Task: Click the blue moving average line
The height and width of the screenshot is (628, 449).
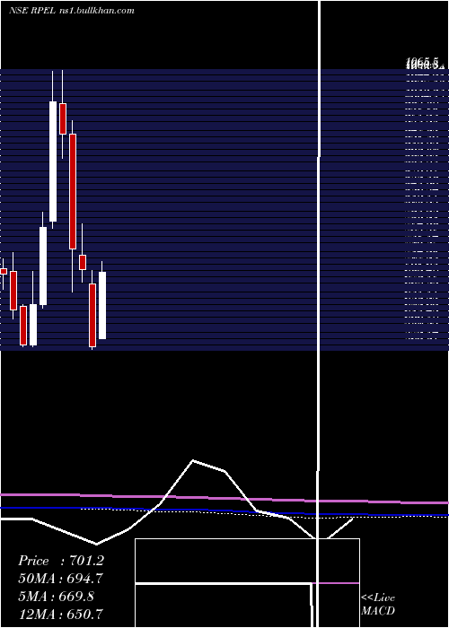Action: point(224,511)
